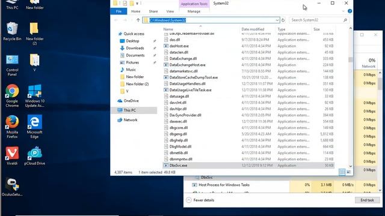Switch Explorer to large icons view
This screenshot has width=385, height=216.
pos(348,172)
